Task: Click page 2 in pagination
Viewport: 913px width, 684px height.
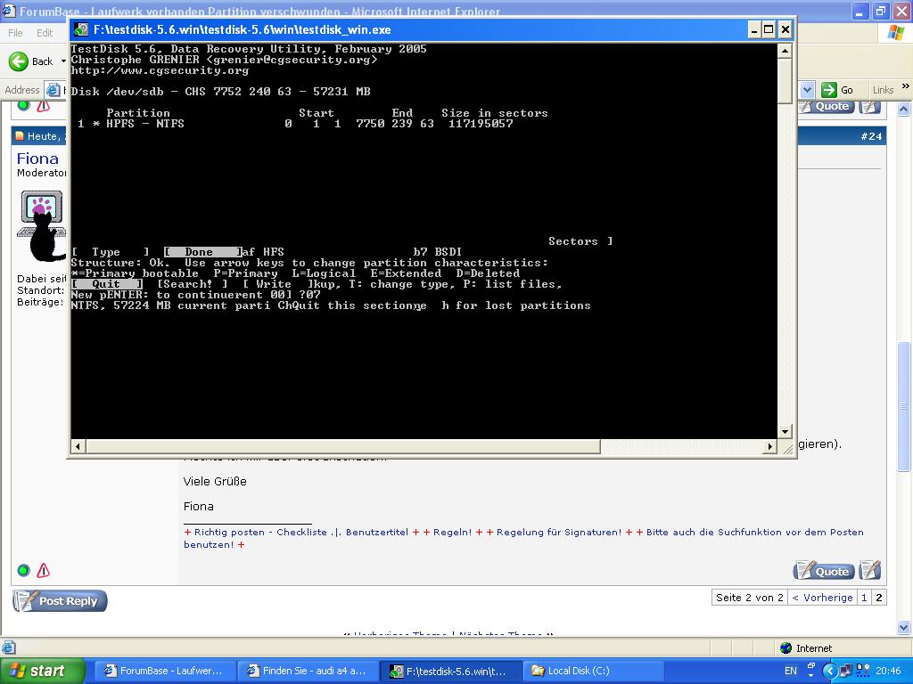Action: [x=878, y=598]
